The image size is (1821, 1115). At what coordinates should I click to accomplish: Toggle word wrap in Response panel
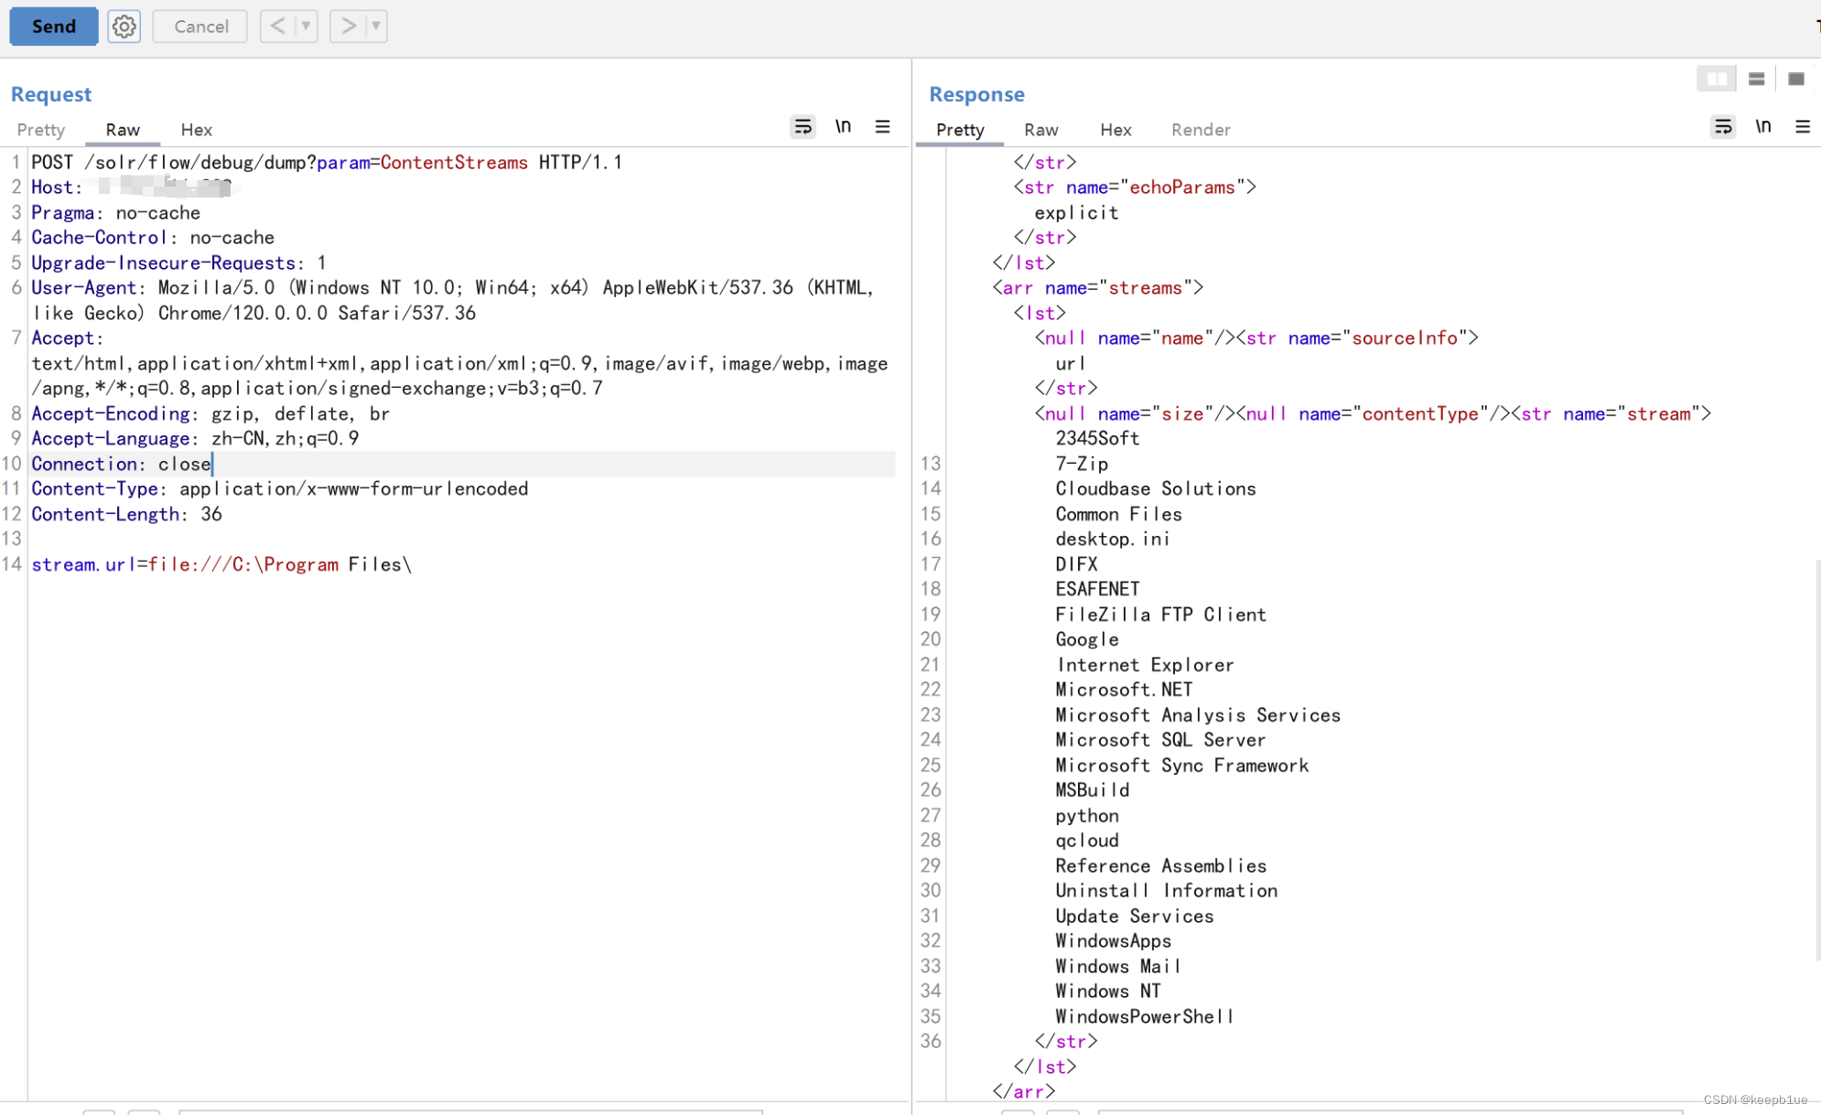click(1723, 126)
